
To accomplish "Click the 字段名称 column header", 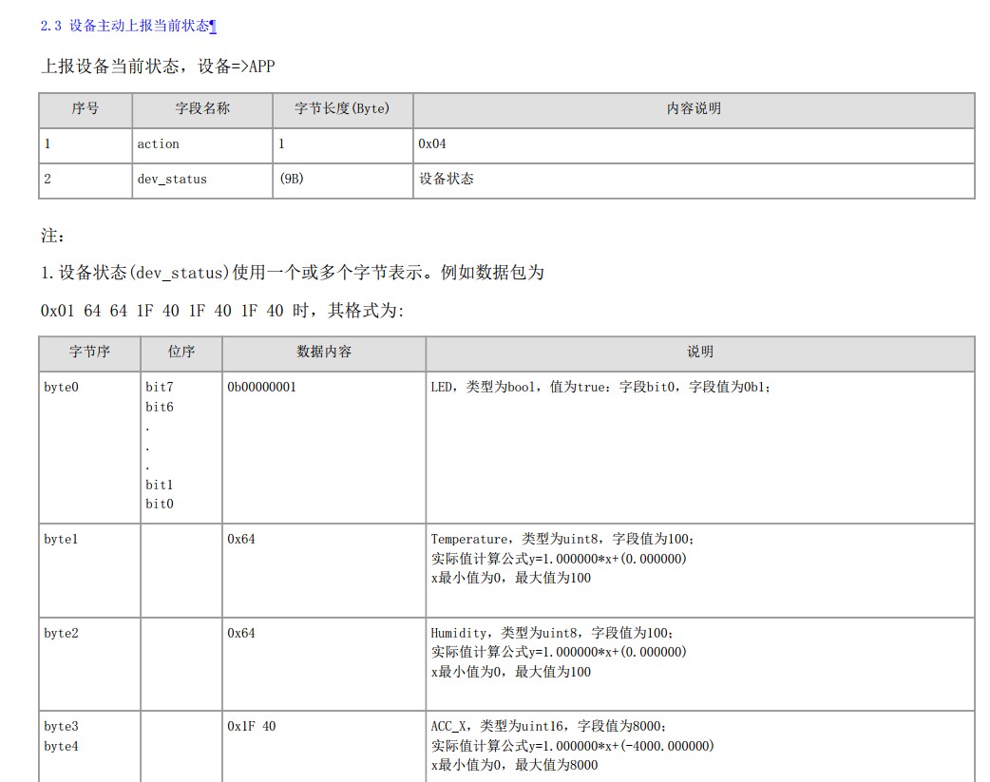I will 202,108.
